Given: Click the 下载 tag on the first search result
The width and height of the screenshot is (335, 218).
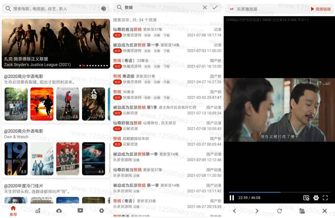Looking at the screenshot, I should [166, 35].
